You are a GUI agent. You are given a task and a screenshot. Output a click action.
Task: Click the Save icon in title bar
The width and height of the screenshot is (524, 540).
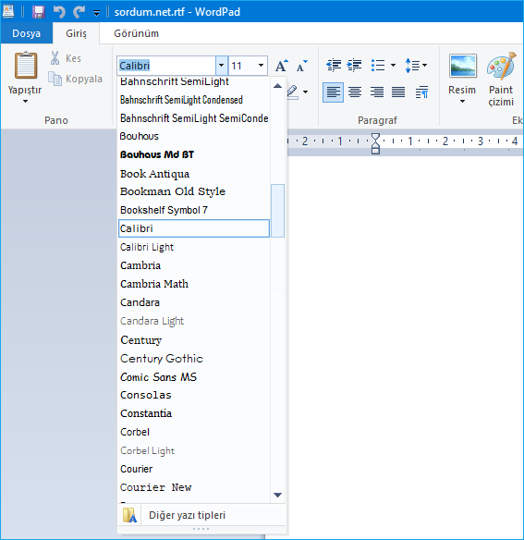point(39,12)
